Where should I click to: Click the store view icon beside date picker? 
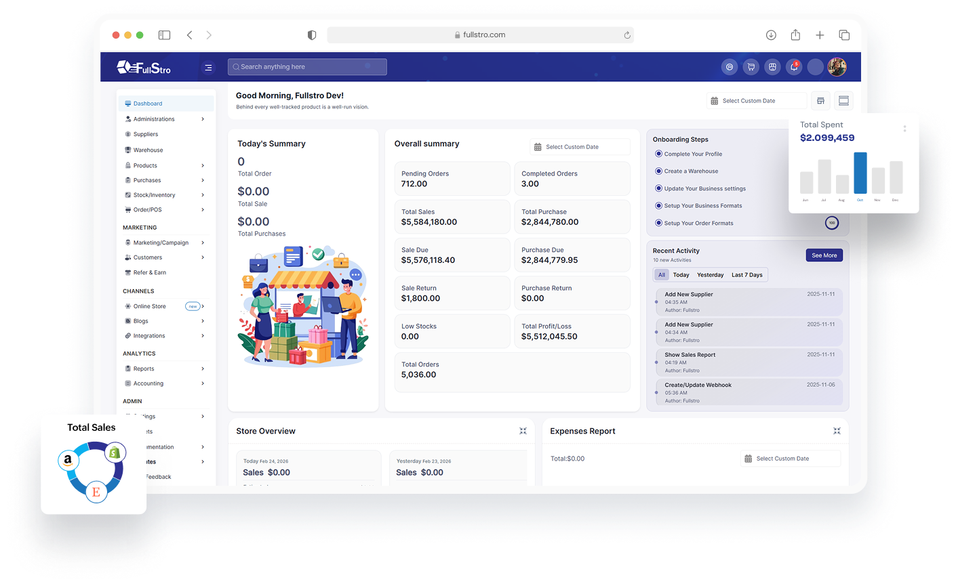coord(820,101)
